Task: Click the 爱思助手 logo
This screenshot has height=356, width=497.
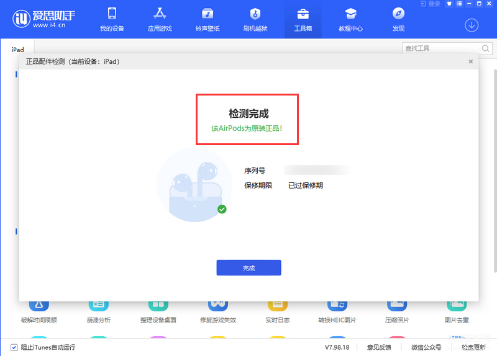Action: tap(43, 19)
